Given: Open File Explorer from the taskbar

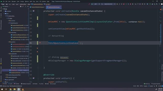Looking at the screenshot, I should (x=15, y=89).
